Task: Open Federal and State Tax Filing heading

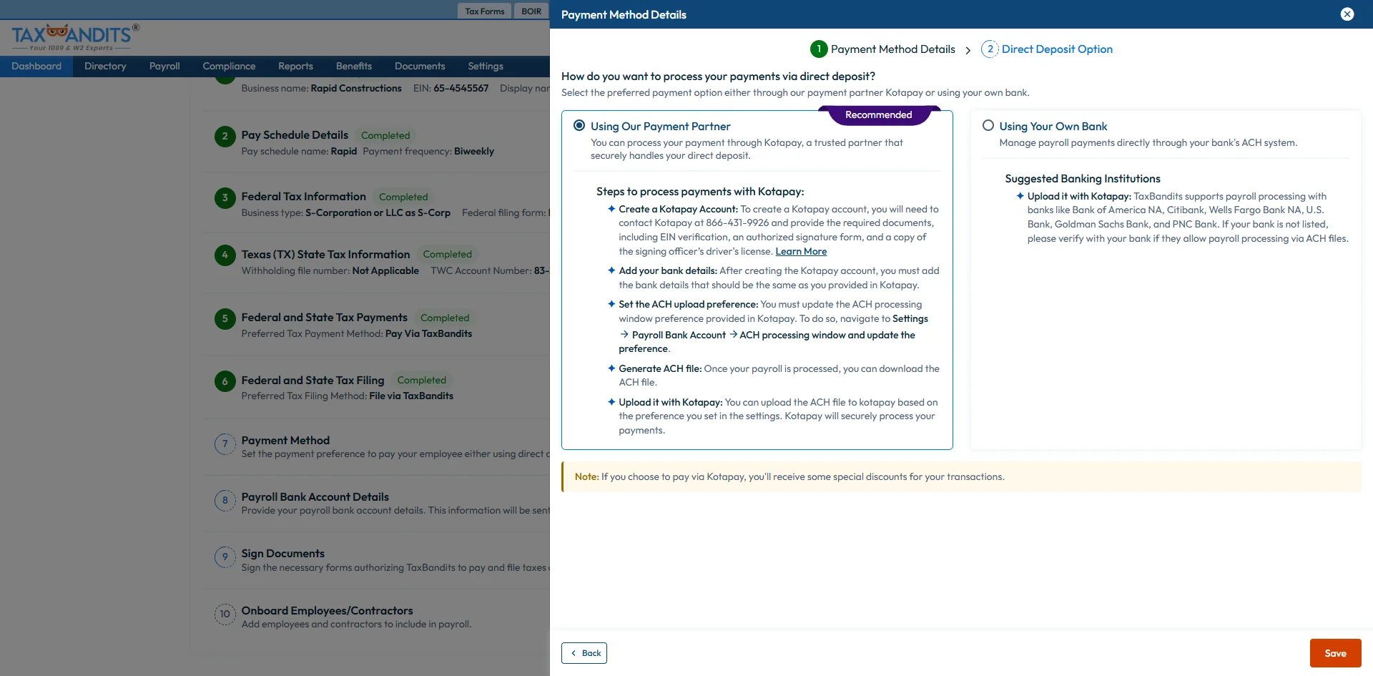Action: (313, 381)
